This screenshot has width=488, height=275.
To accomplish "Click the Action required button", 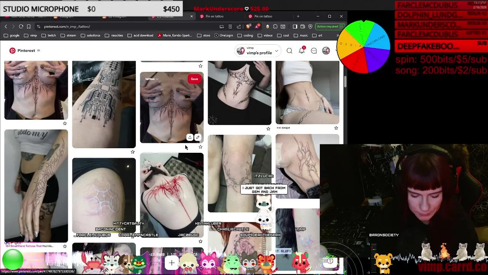I will point(330,26).
